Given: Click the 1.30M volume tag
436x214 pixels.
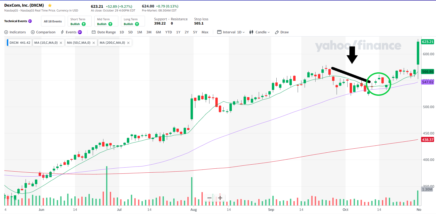Looking at the screenshot, I should click(427, 189).
